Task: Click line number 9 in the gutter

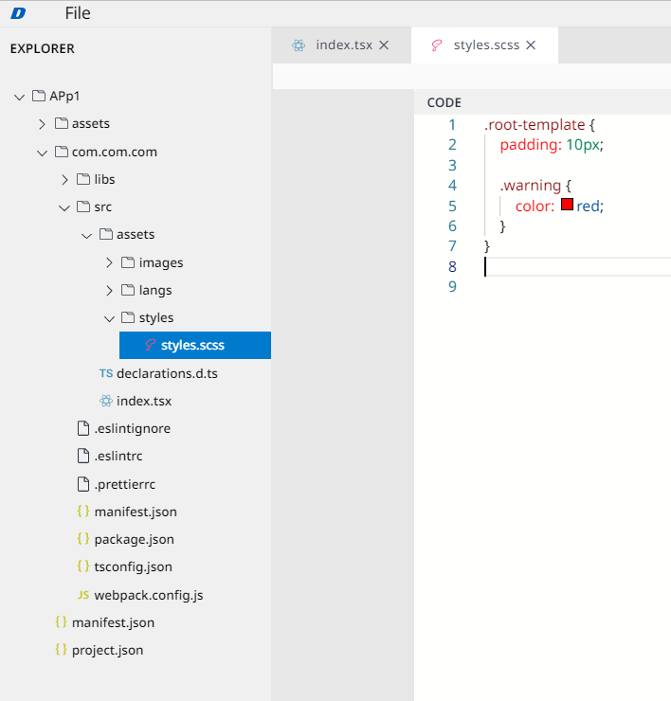Action: (x=452, y=287)
